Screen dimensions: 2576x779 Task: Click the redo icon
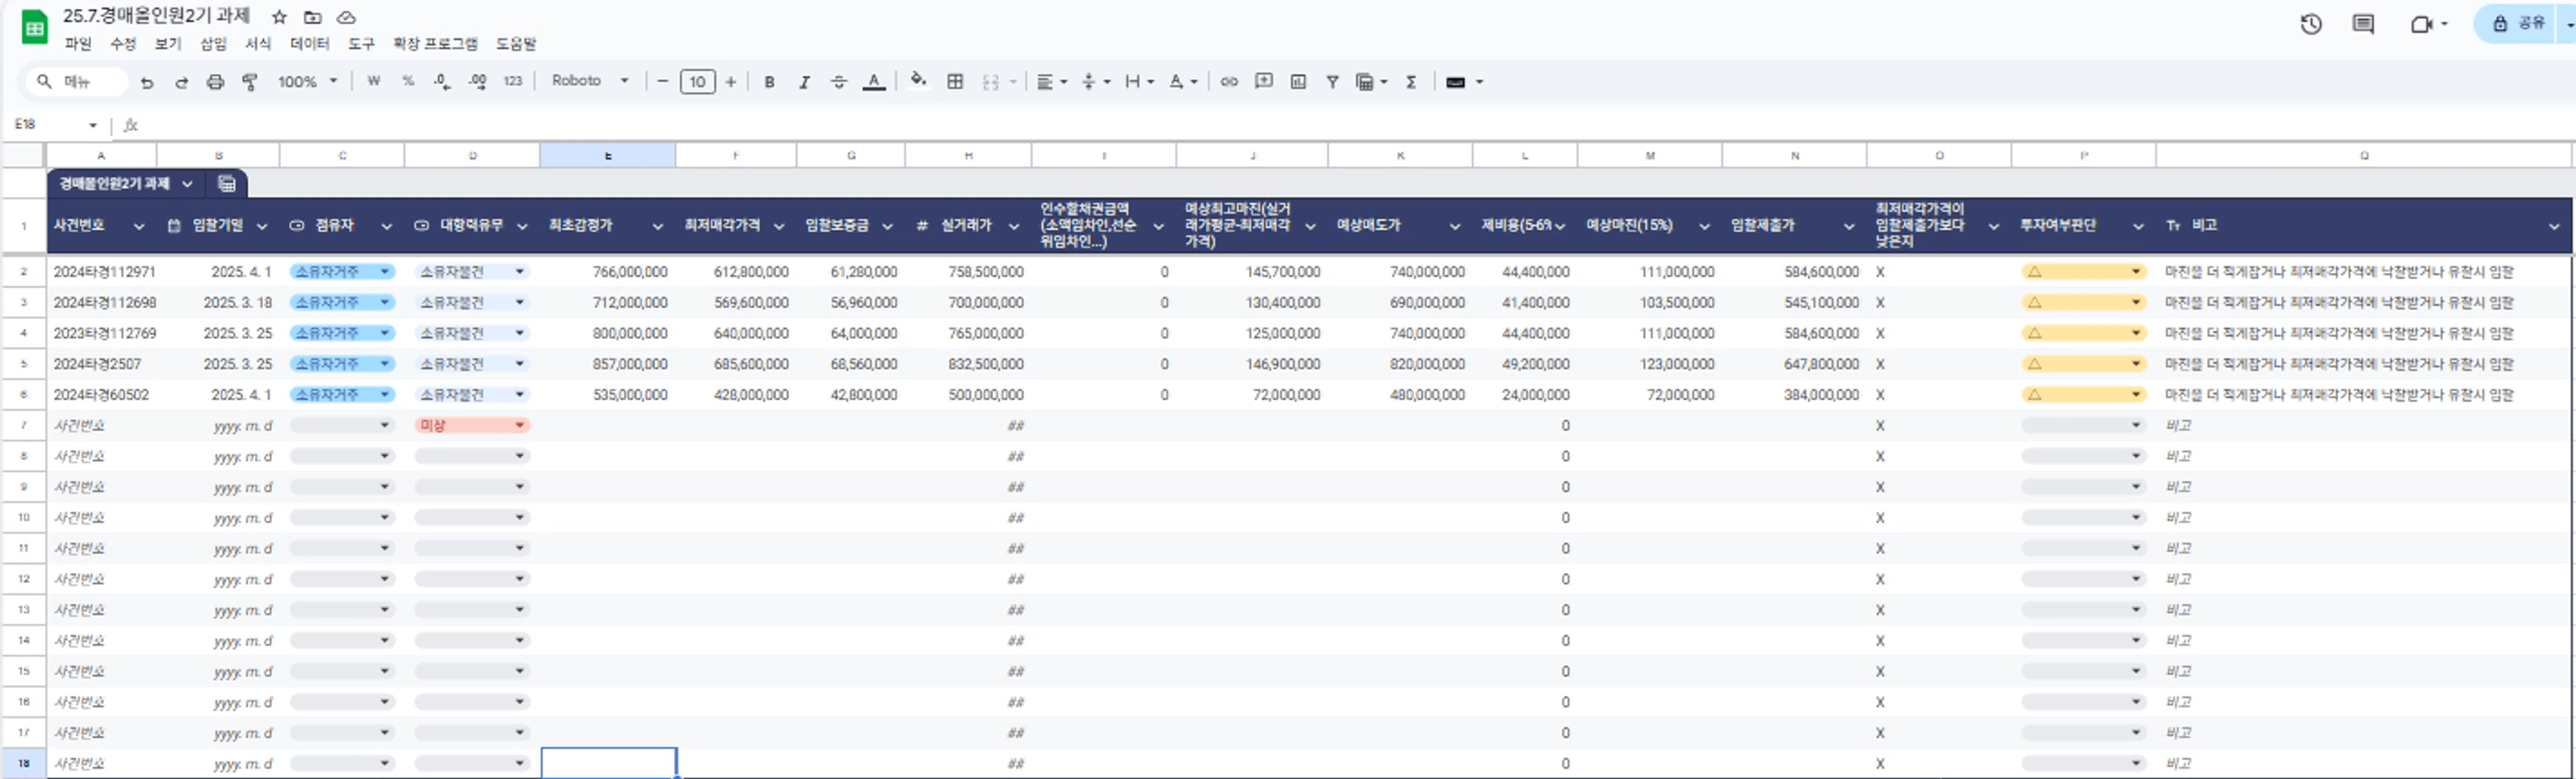[181, 82]
